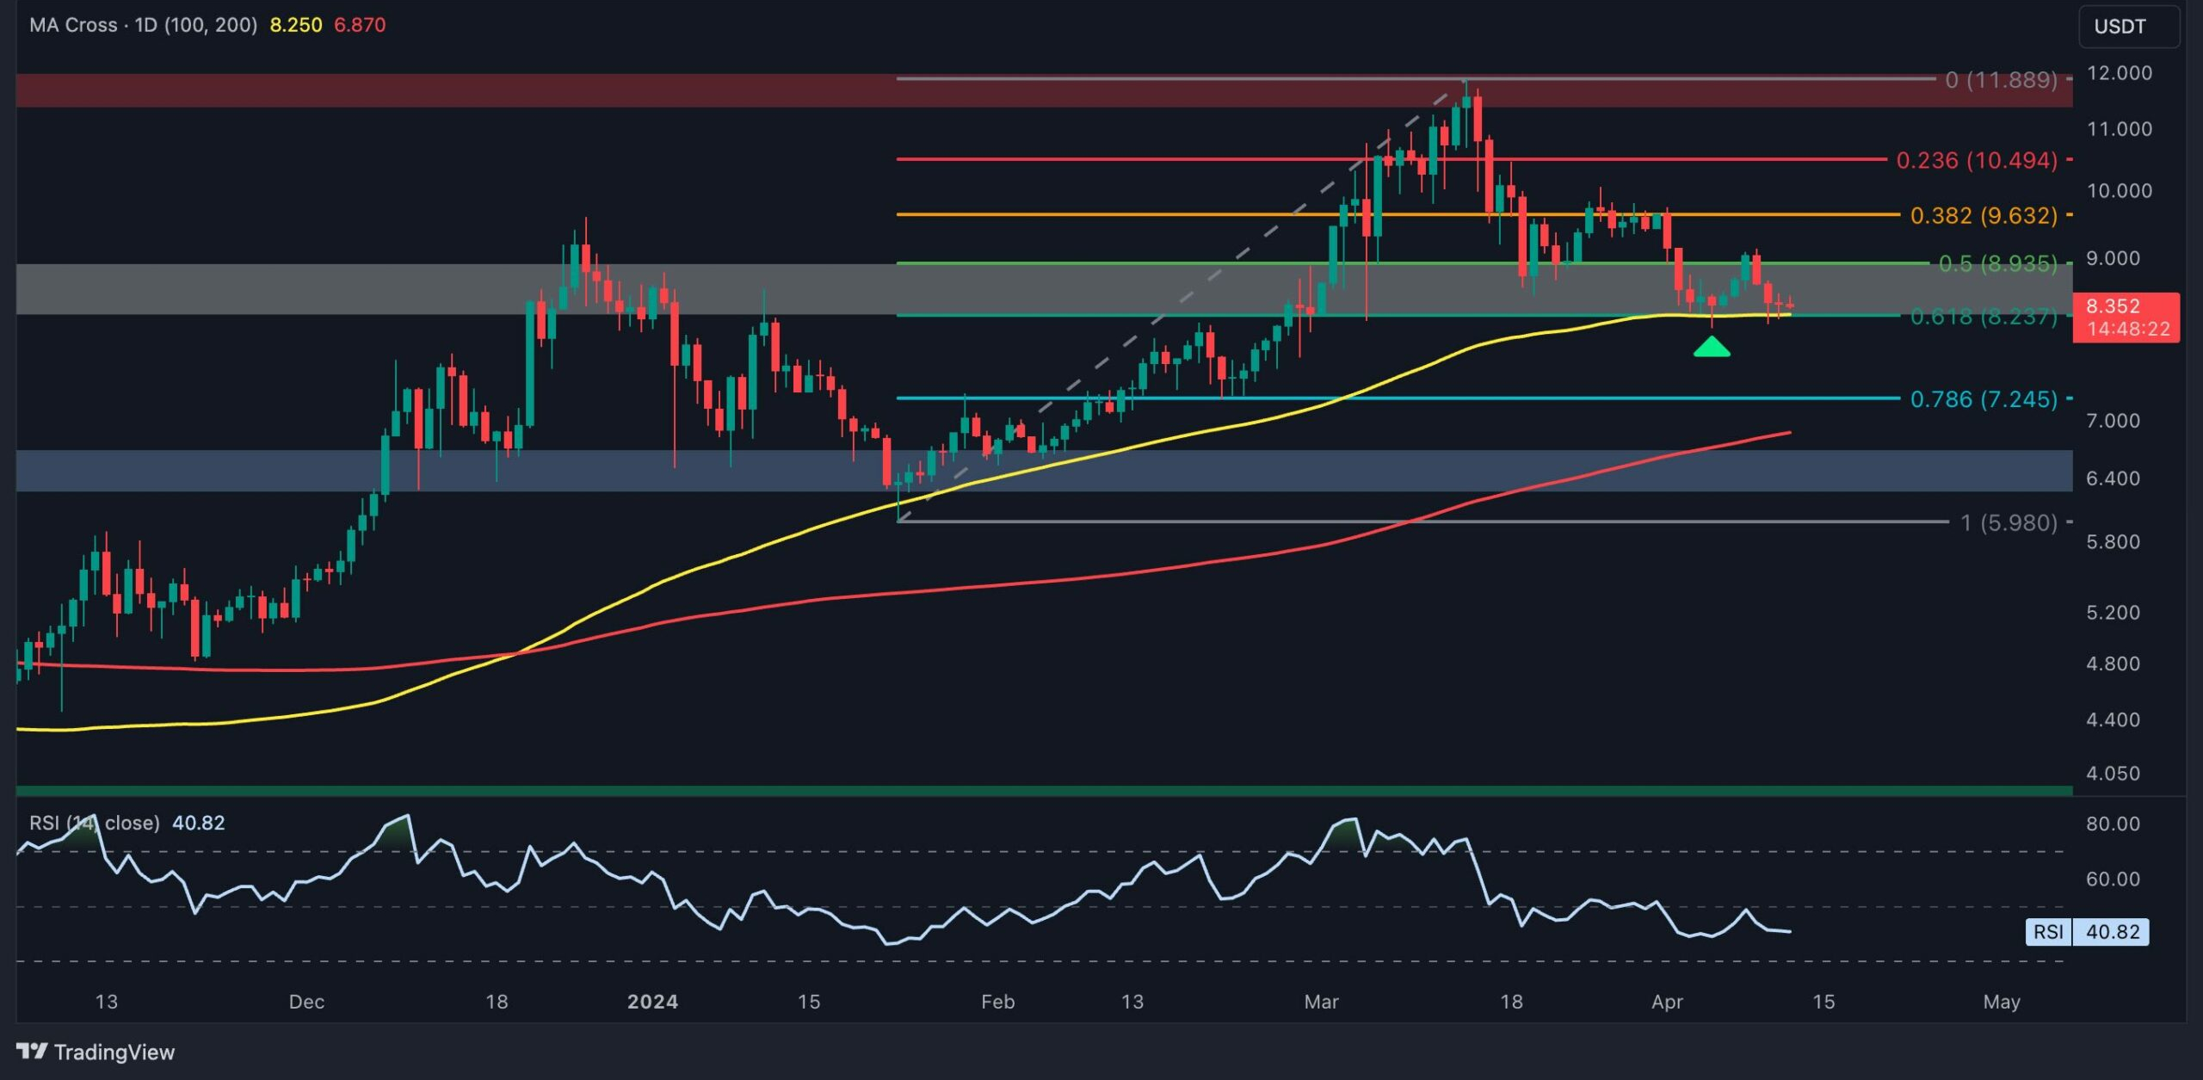Click the 4.050 price axis label
Image resolution: width=2203 pixels, height=1080 pixels.
[2113, 774]
